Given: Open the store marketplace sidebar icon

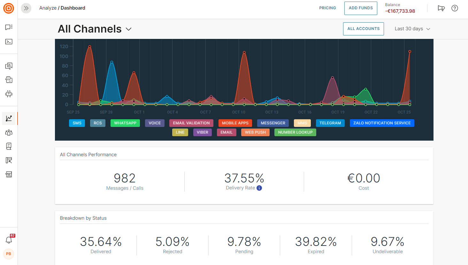Looking at the screenshot, I should [x=9, y=174].
